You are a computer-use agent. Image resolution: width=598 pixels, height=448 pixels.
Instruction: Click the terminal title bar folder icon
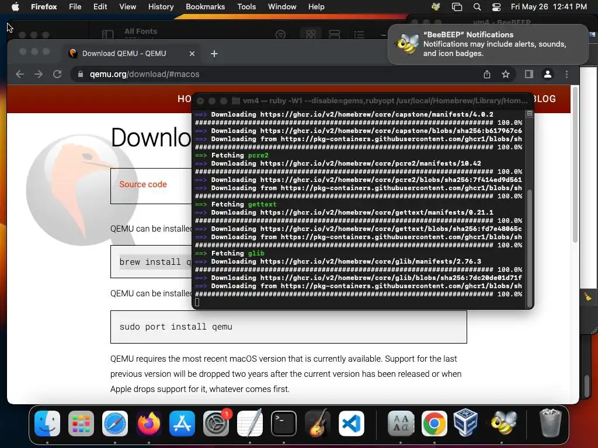(x=236, y=101)
